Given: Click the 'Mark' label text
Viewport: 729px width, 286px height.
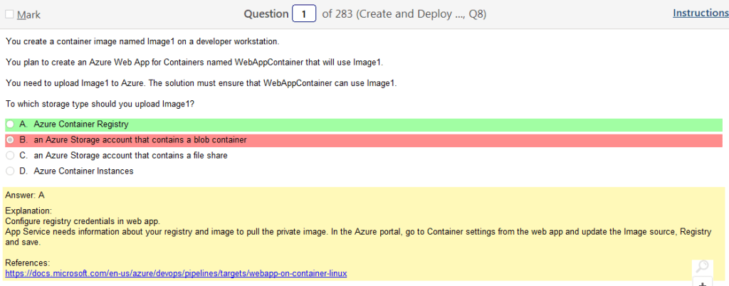Looking at the screenshot, I should (x=28, y=14).
